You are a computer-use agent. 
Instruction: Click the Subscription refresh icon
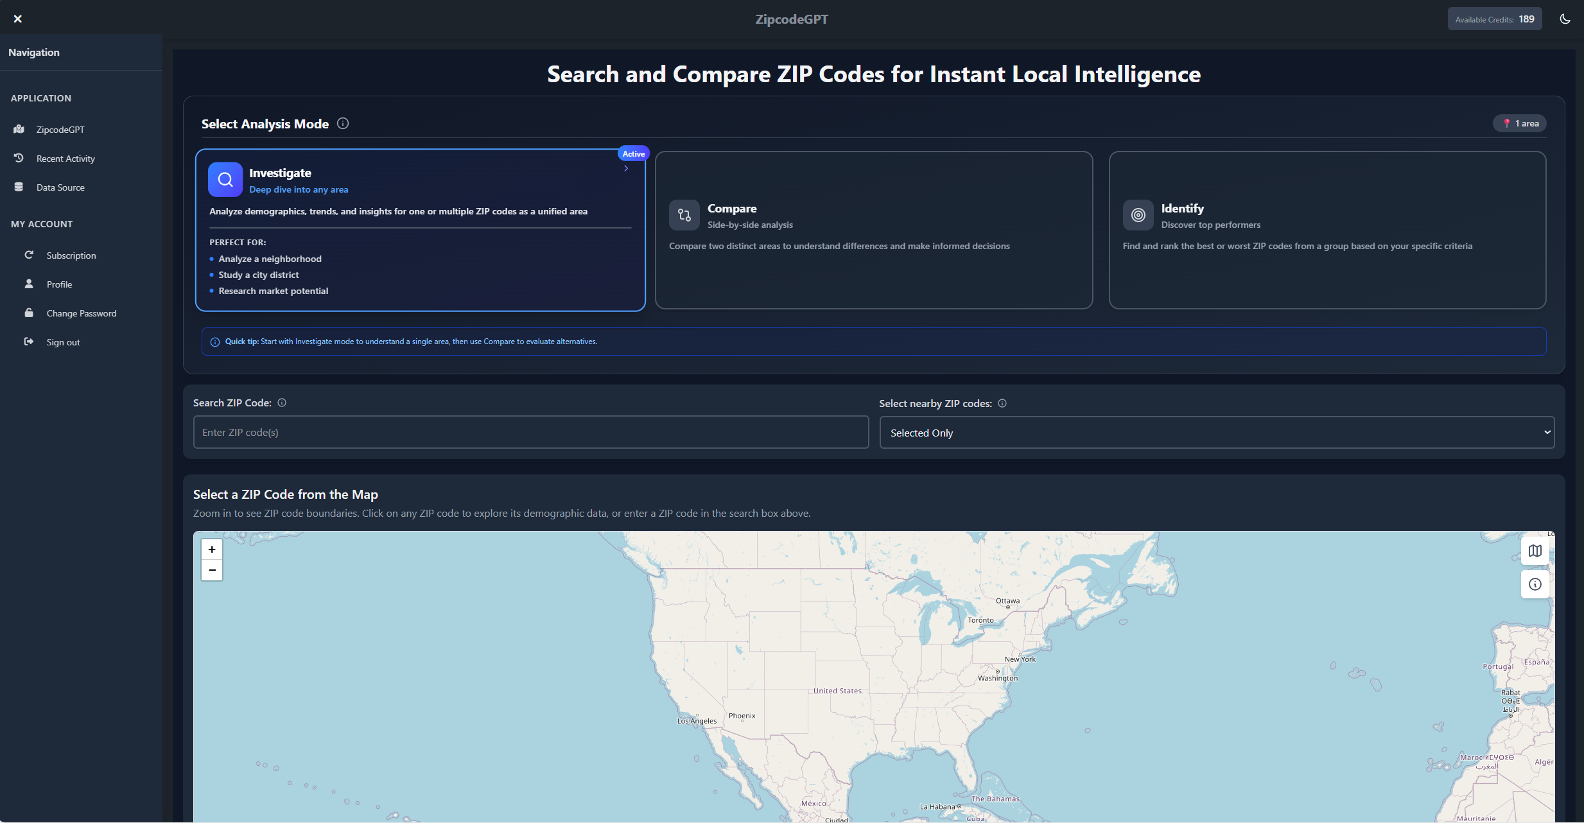coord(29,255)
